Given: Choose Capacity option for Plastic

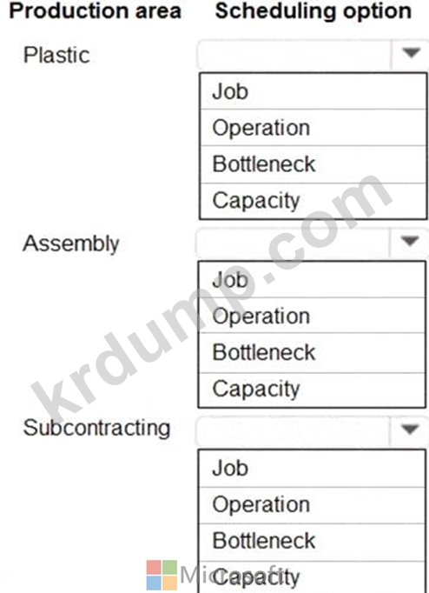Looking at the screenshot, I should point(313,201).
